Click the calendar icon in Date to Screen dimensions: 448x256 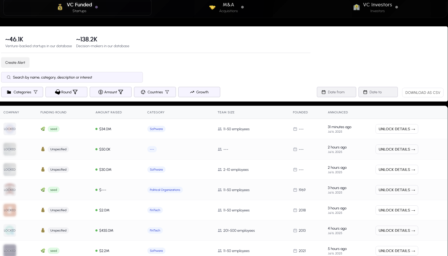[365, 92]
